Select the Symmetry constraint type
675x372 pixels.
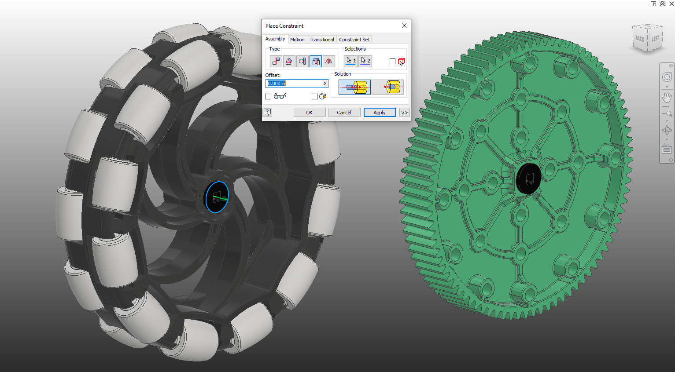tap(329, 61)
